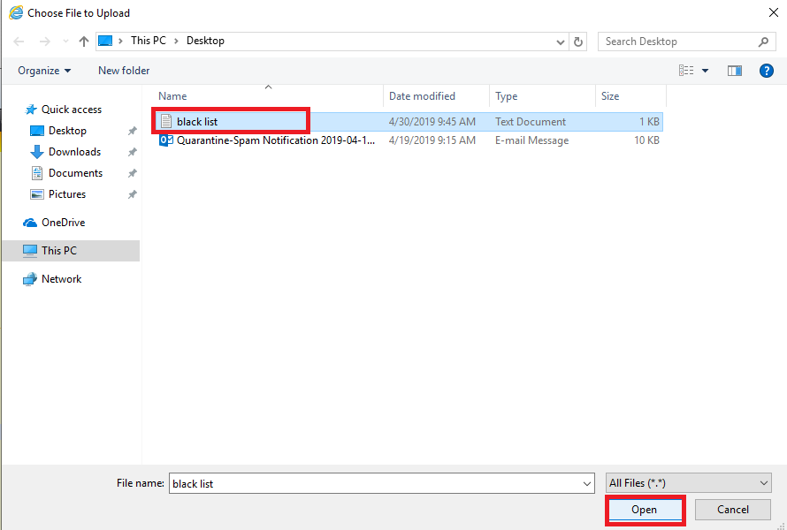Toggle the preview pane icon
This screenshot has height=530, width=787.
[734, 71]
